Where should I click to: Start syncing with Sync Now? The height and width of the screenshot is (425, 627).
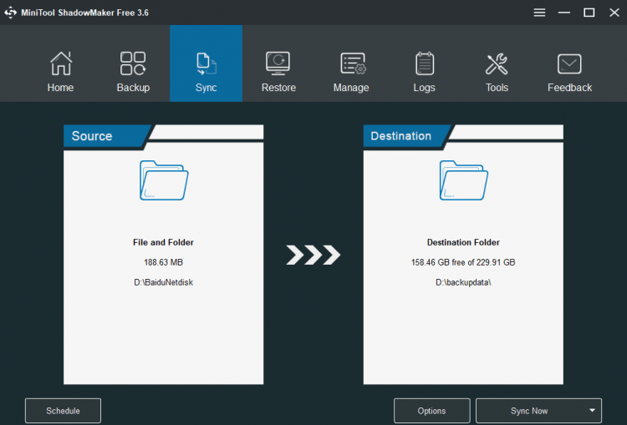click(529, 410)
